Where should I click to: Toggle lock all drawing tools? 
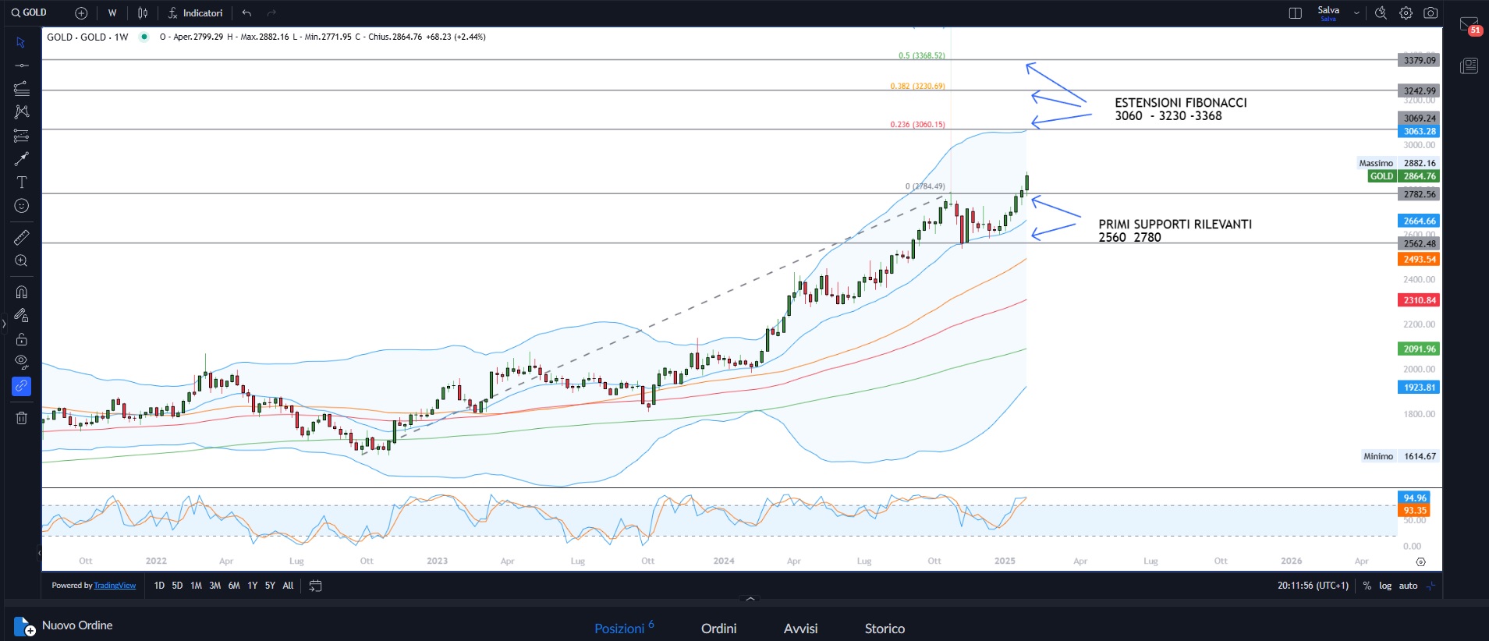(x=22, y=339)
